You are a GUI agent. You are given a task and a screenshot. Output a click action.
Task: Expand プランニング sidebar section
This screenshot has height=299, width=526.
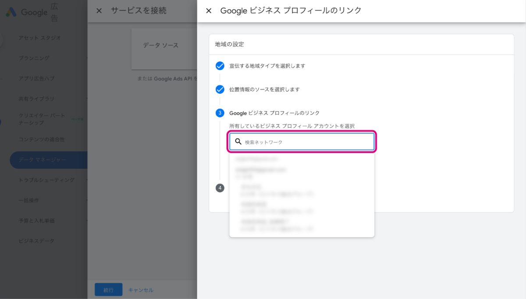(x=34, y=58)
